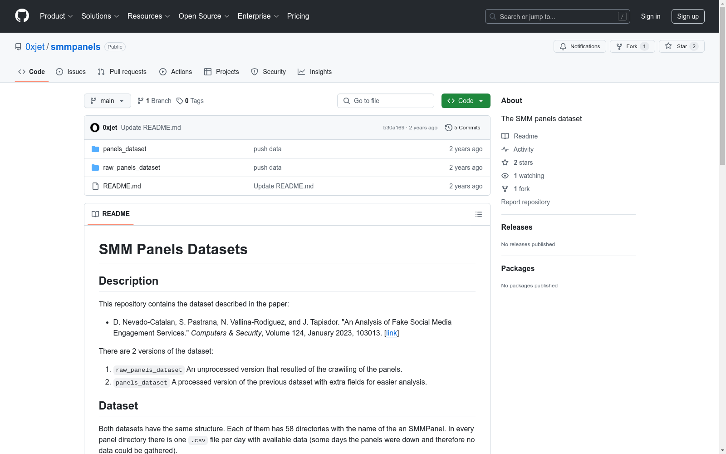This screenshot has width=726, height=454.
Task: Open the push data commit for raw_panels_dataset
Action: [x=267, y=168]
